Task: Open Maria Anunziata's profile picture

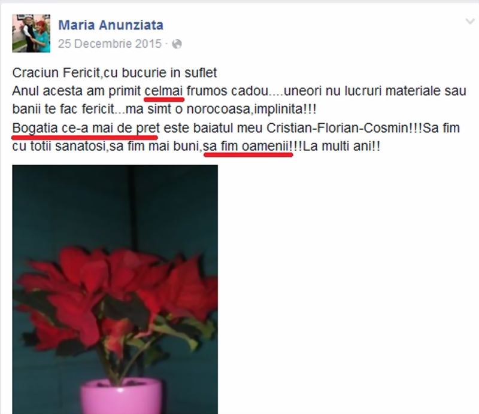Action: pyautogui.click(x=31, y=34)
